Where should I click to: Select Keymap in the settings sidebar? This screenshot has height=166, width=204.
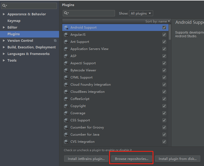click(14, 21)
